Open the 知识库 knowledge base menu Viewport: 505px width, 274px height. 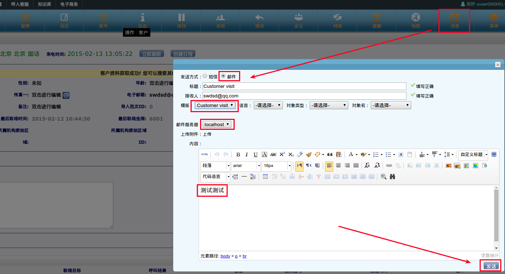pos(45,4)
